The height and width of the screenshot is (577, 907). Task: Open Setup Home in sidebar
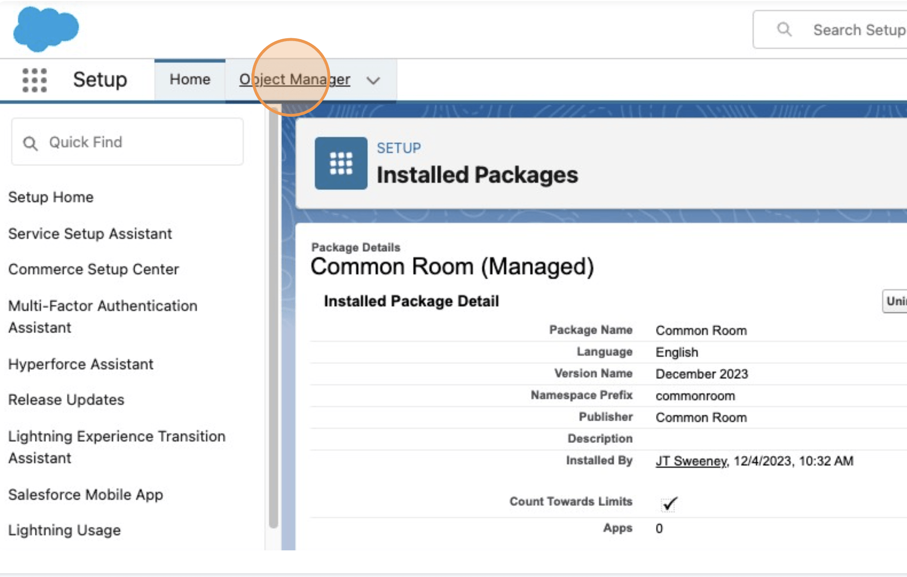pyautogui.click(x=51, y=197)
